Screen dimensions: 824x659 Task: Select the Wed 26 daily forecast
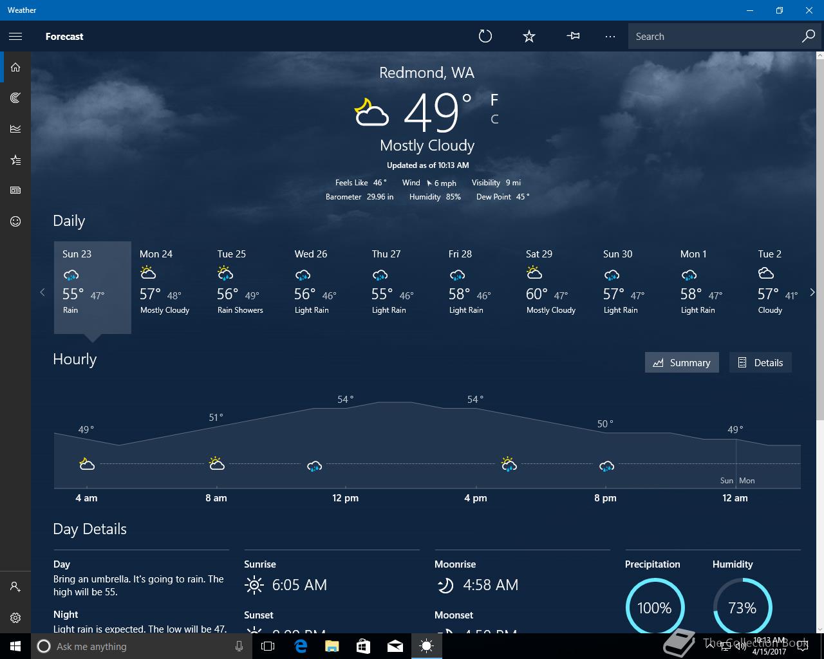[x=324, y=288]
